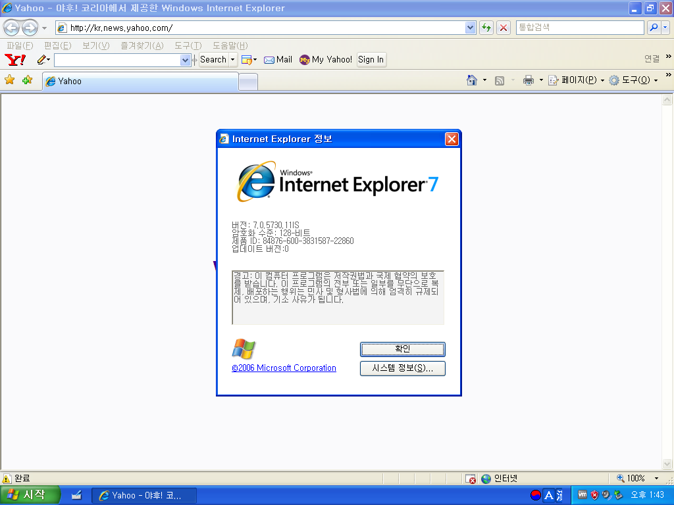
Task: Click the Home page icon
Action: pyautogui.click(x=472, y=80)
